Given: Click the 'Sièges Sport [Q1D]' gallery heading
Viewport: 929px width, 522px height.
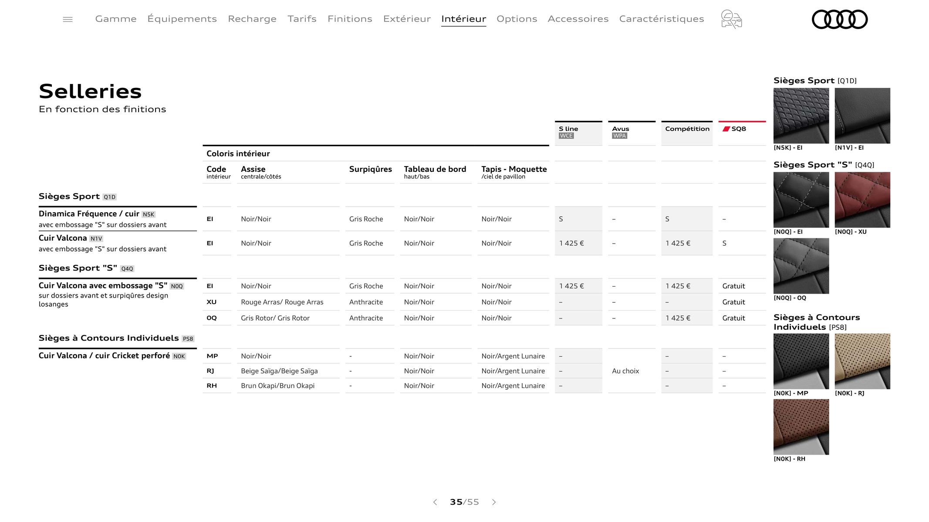Looking at the screenshot, I should pos(815,80).
